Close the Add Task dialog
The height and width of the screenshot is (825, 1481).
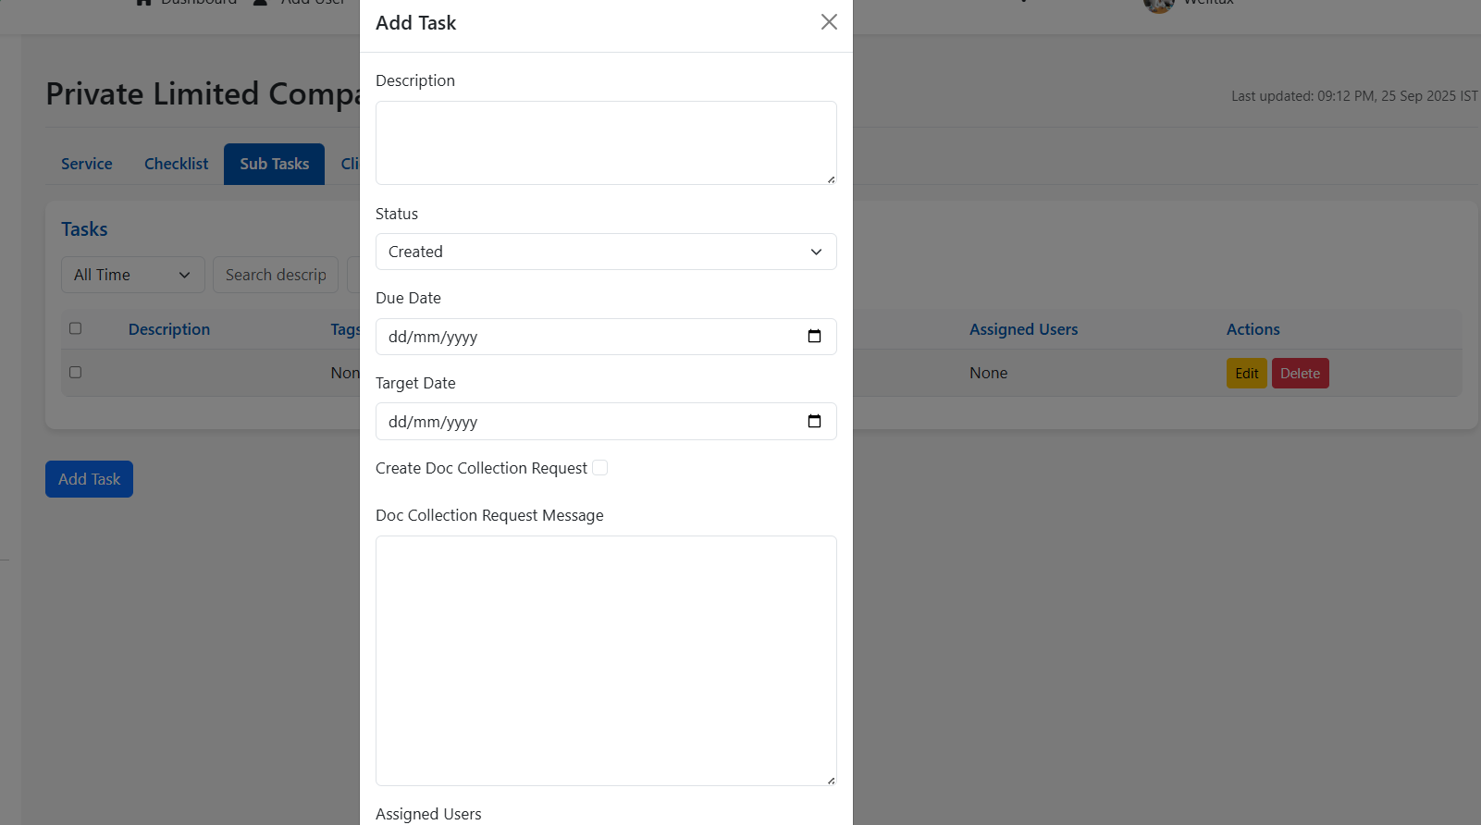[829, 22]
